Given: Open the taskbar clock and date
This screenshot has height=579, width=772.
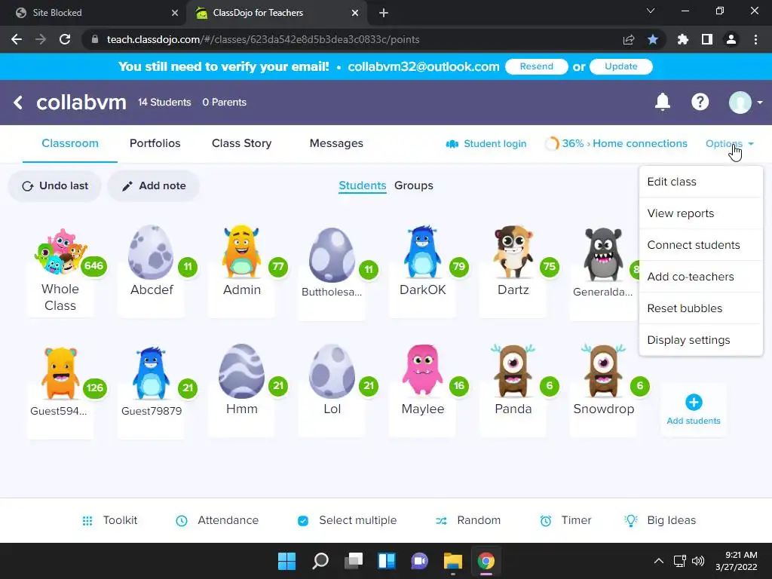Looking at the screenshot, I should point(737,561).
